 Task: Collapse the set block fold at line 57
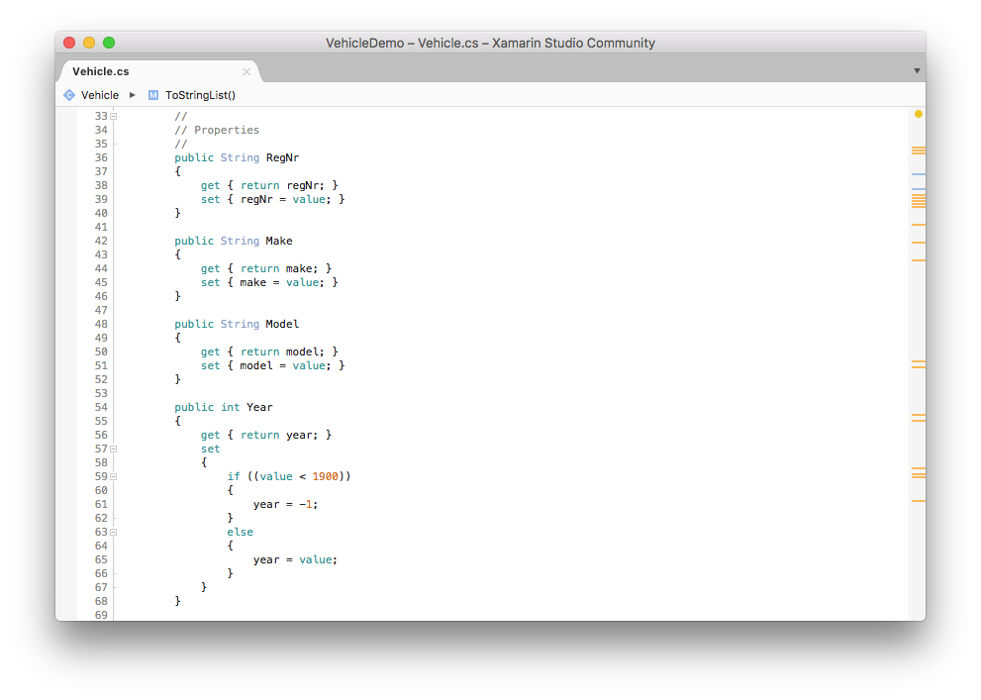coord(113,450)
